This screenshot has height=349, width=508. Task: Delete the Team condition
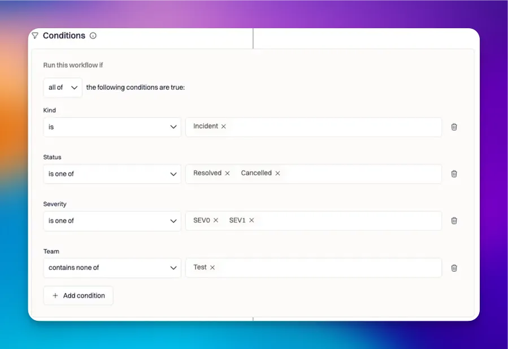point(454,268)
